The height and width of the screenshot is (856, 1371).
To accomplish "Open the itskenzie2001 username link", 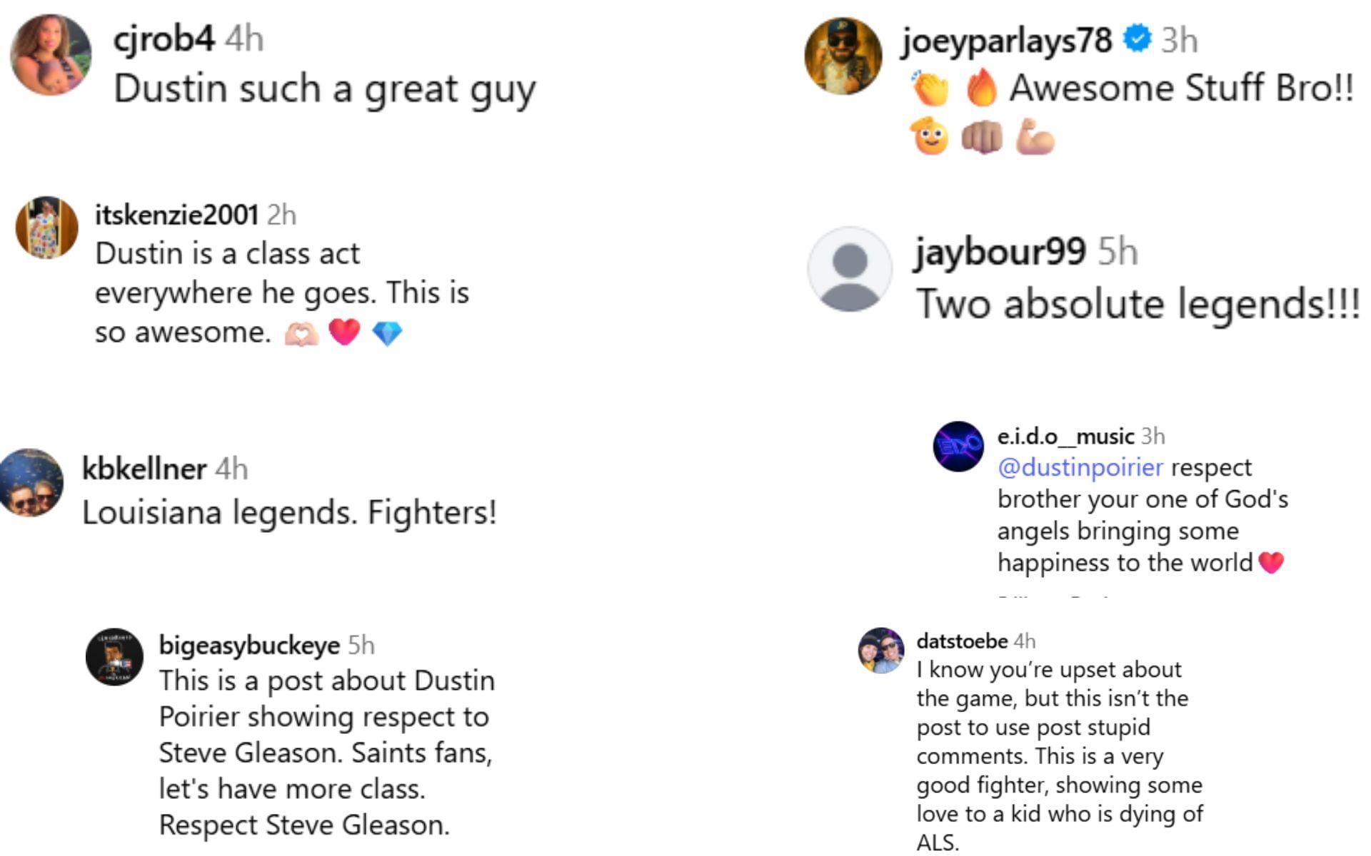I will (x=176, y=214).
